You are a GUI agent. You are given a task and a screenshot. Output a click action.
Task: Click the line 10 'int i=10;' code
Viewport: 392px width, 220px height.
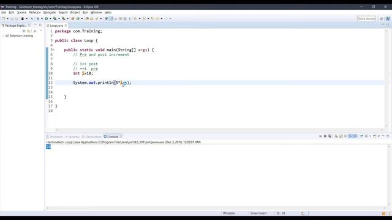click(83, 73)
